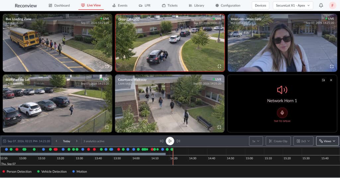
Task: Click the Network Horn 1 title
Action: click(282, 101)
